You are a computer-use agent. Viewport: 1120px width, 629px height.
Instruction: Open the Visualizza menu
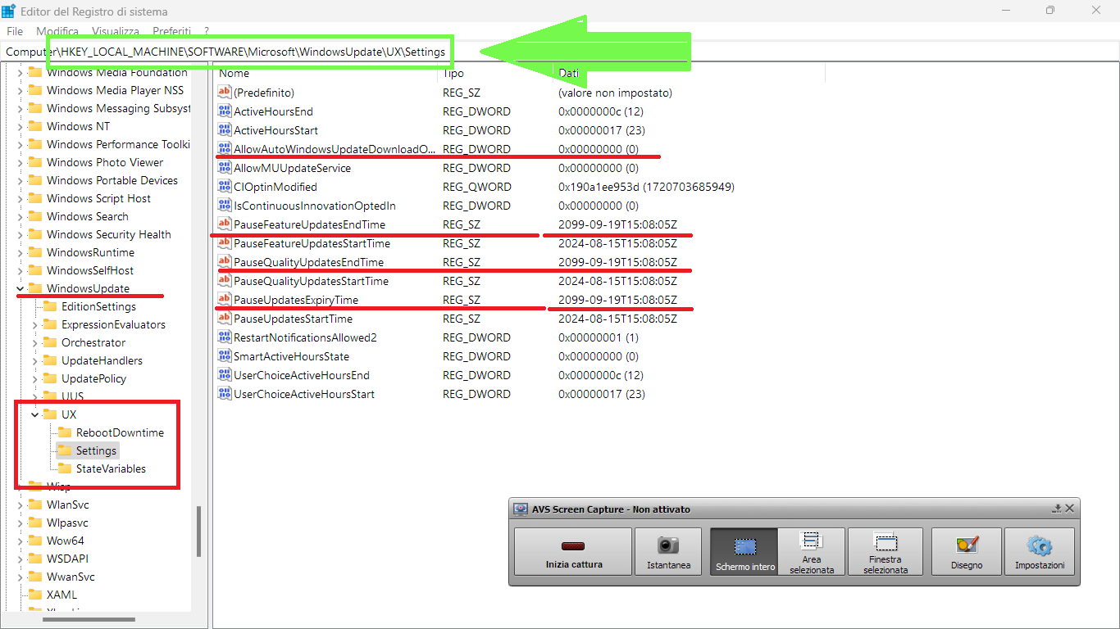[x=116, y=31]
